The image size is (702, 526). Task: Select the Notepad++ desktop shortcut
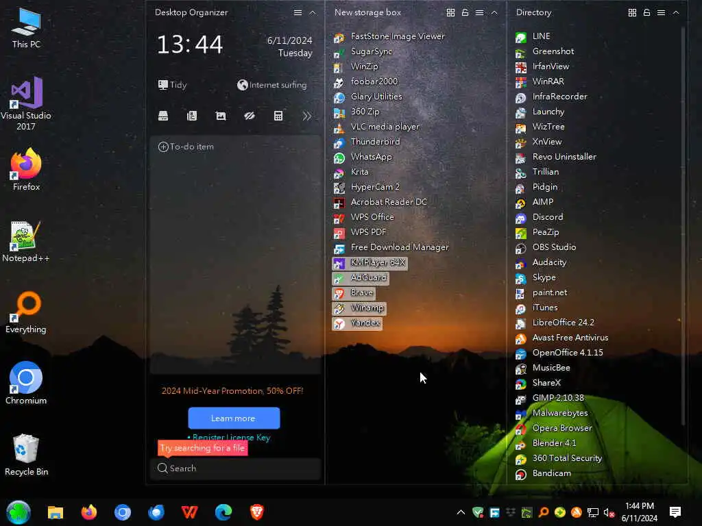pyautogui.click(x=26, y=242)
